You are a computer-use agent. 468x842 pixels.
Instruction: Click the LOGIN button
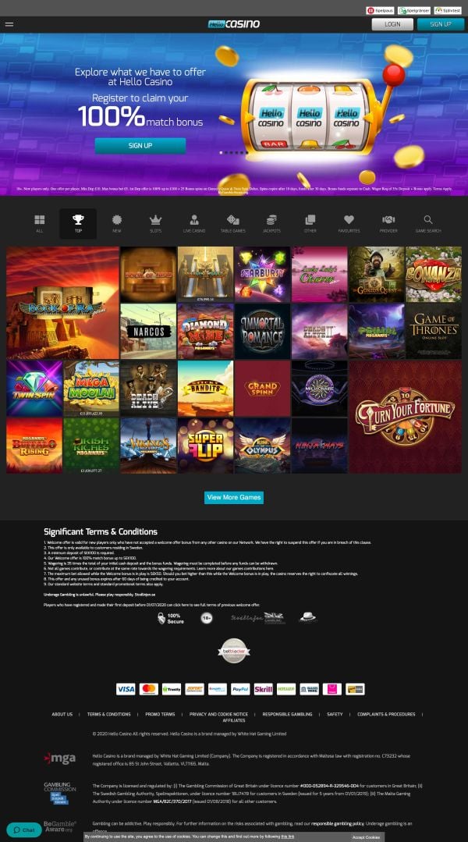392,24
